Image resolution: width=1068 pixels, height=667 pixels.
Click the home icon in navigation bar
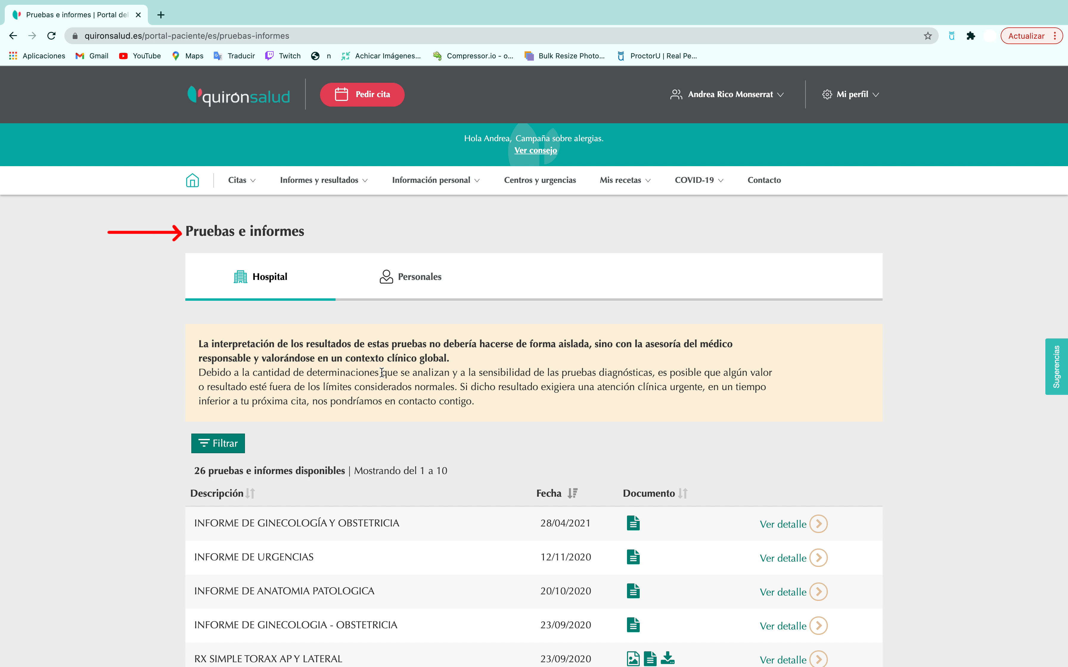[x=193, y=180]
